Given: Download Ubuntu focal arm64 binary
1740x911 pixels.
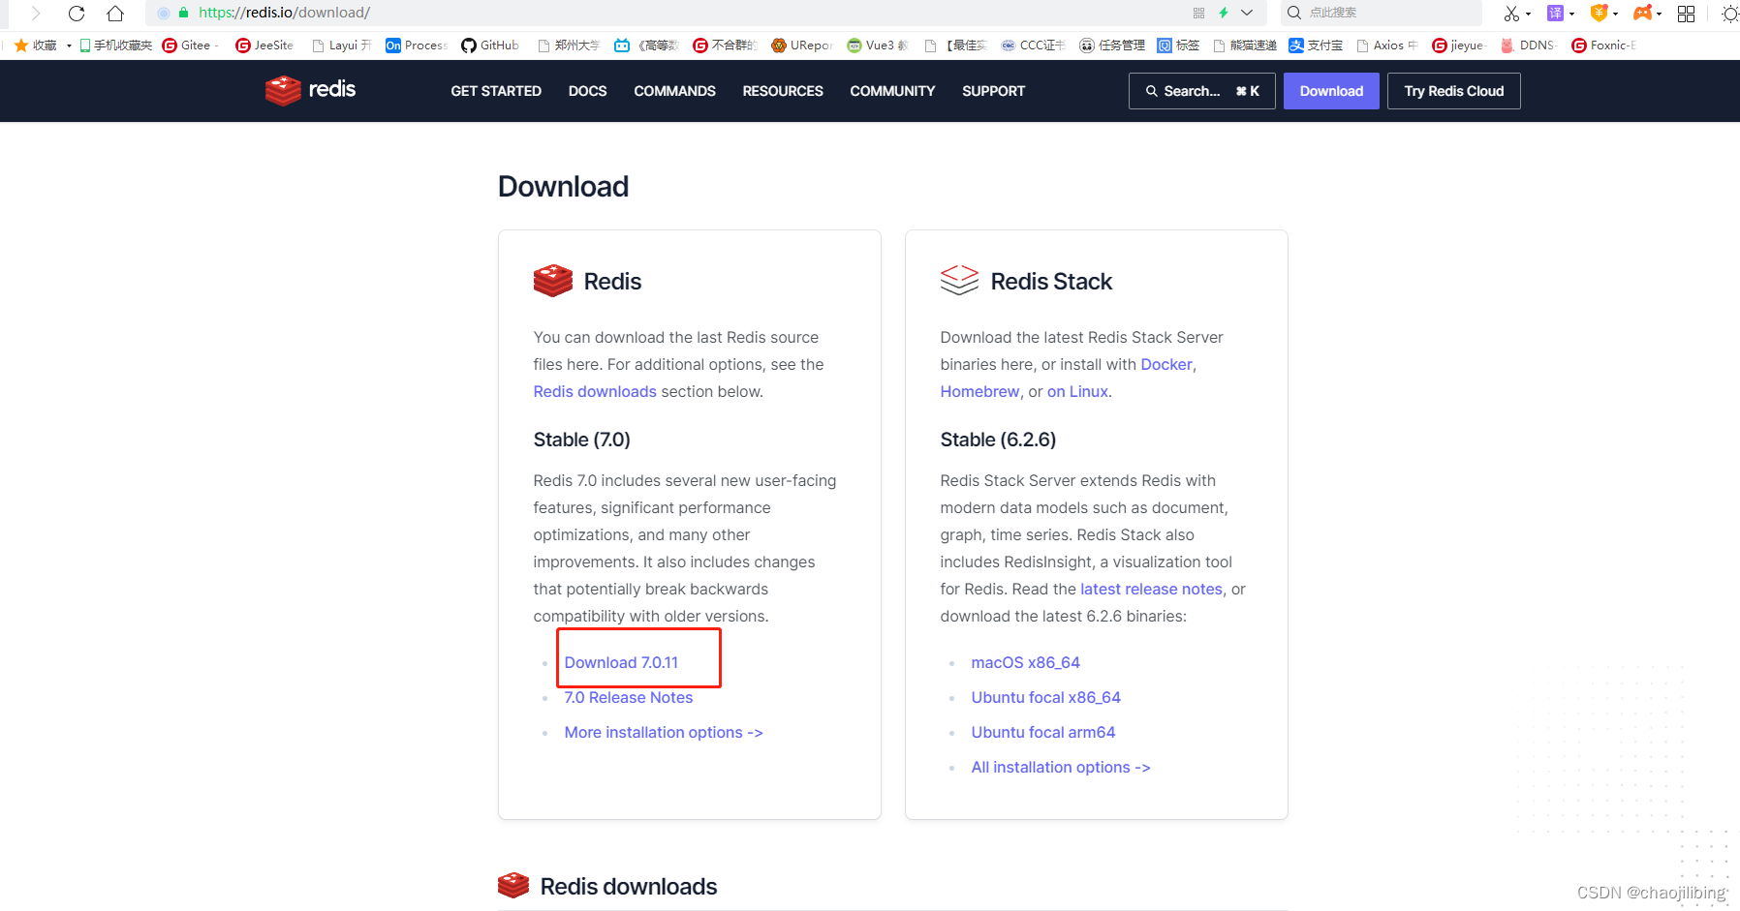Looking at the screenshot, I should click(x=1042, y=732).
